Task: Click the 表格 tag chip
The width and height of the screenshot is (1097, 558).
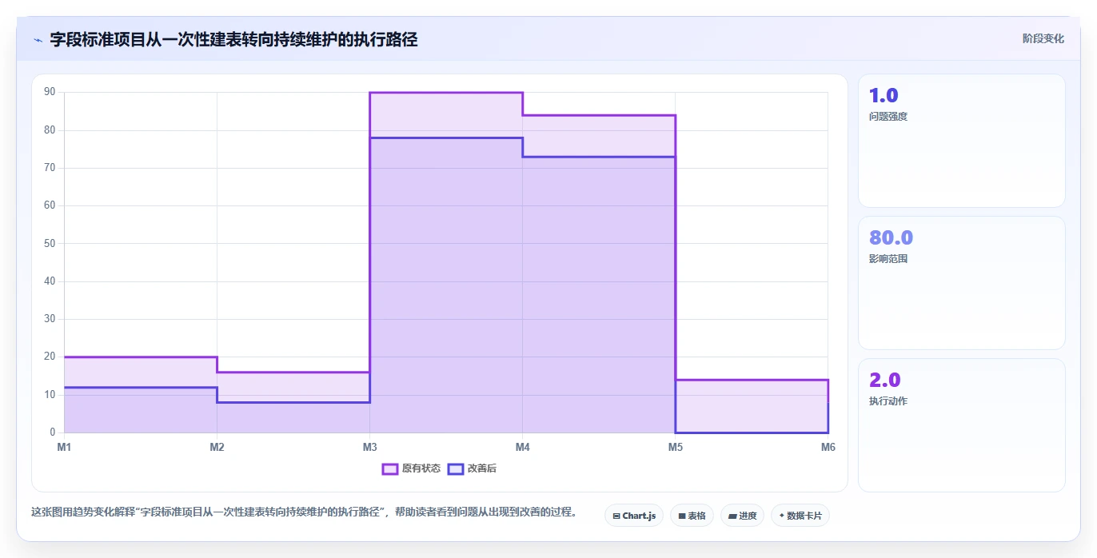Action: 692,516
